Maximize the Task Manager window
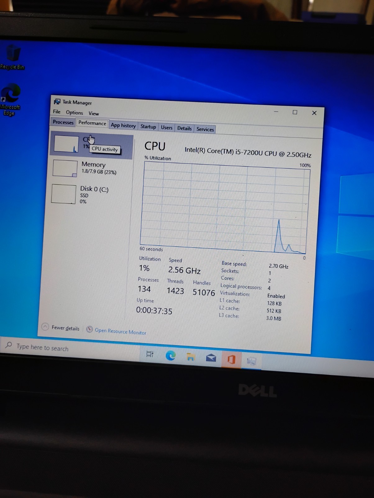The image size is (374, 498). [x=295, y=112]
